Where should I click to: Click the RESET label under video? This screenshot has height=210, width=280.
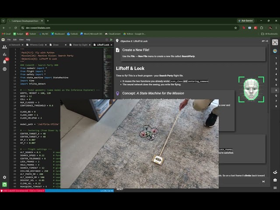pyautogui.click(x=120, y=189)
